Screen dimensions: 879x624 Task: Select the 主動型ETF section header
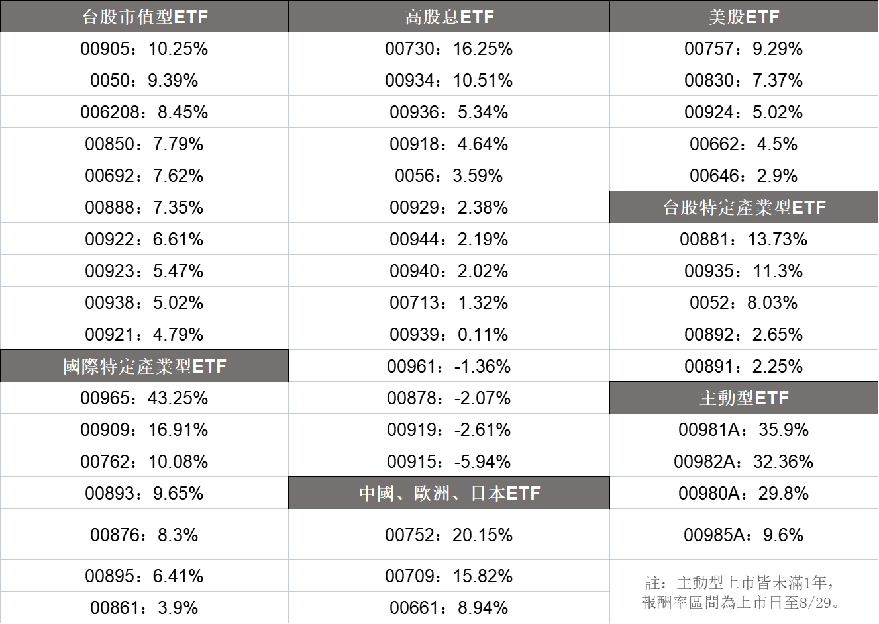click(x=744, y=398)
